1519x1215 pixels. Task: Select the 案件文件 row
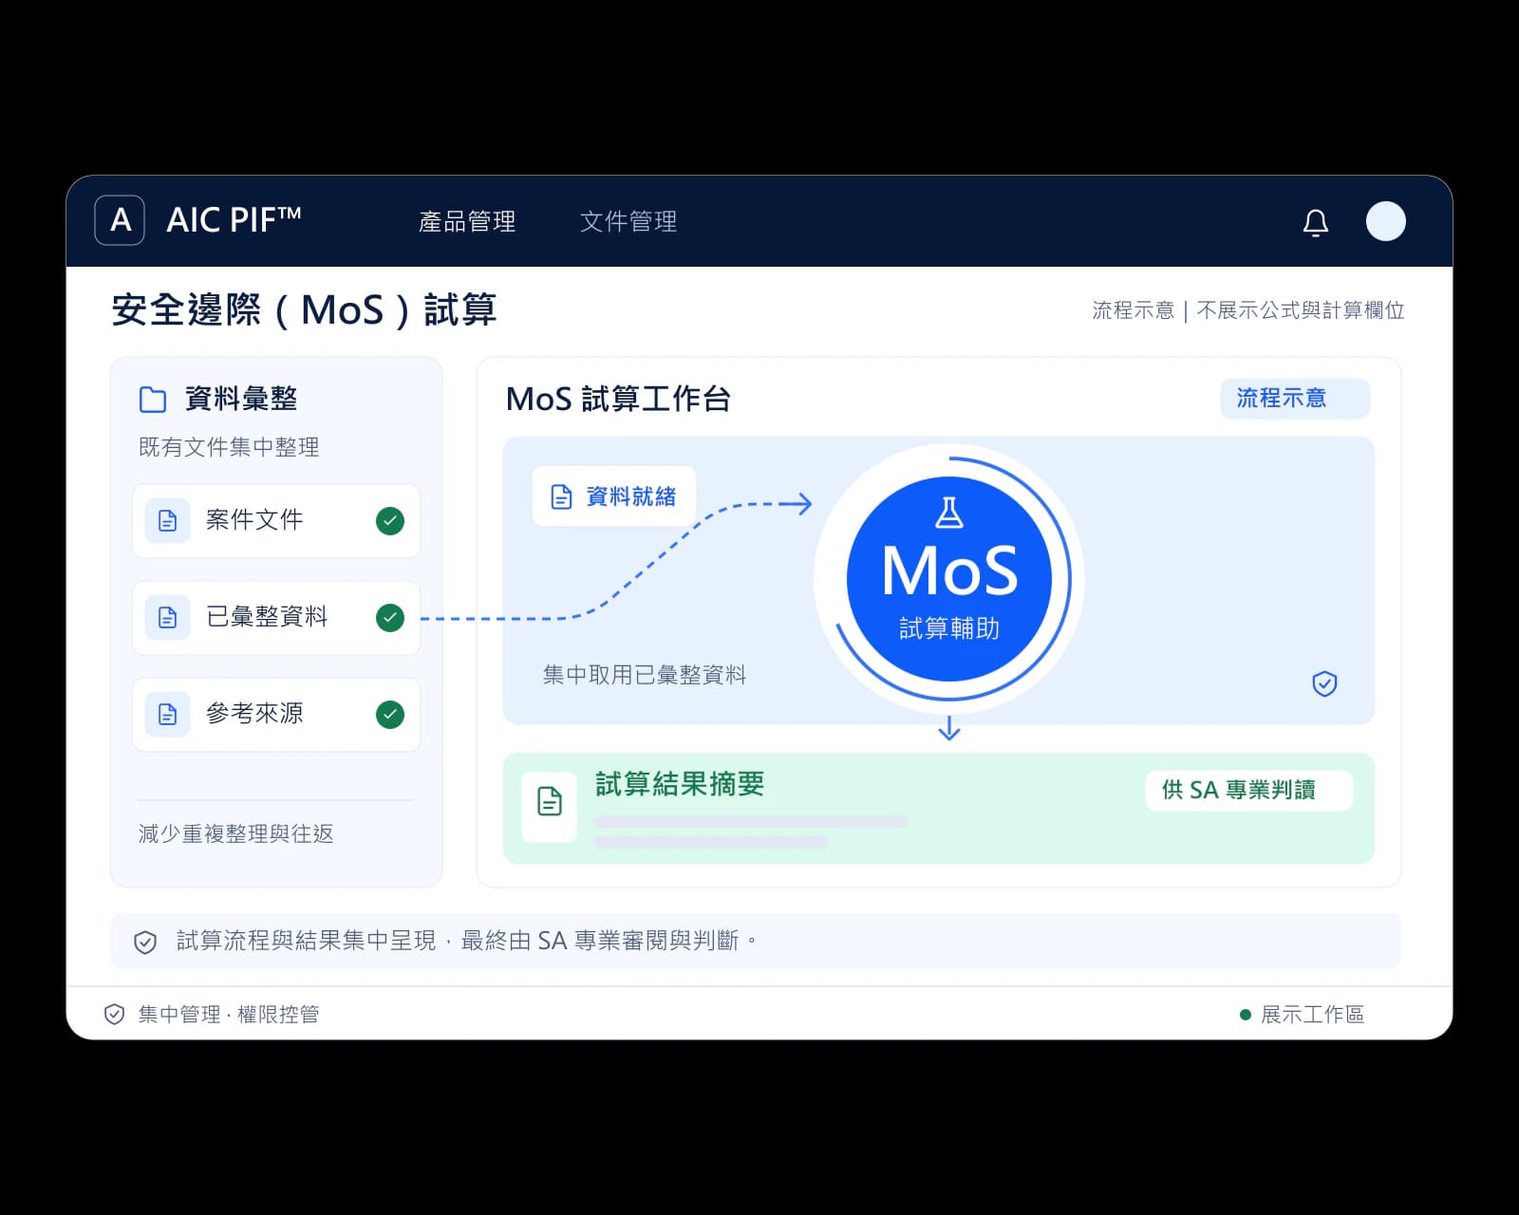(276, 521)
